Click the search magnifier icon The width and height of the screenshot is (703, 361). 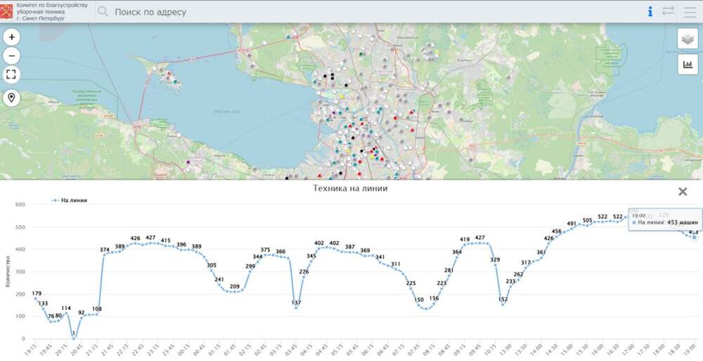point(103,12)
